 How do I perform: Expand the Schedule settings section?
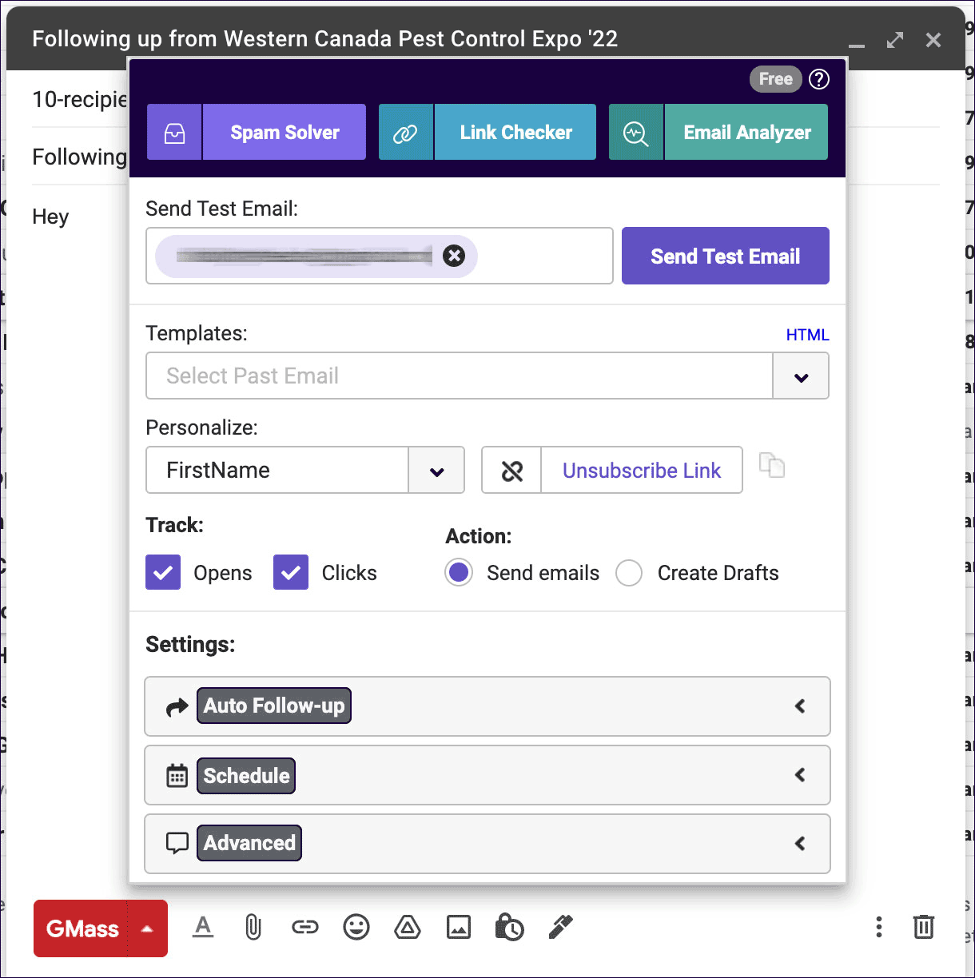click(488, 775)
